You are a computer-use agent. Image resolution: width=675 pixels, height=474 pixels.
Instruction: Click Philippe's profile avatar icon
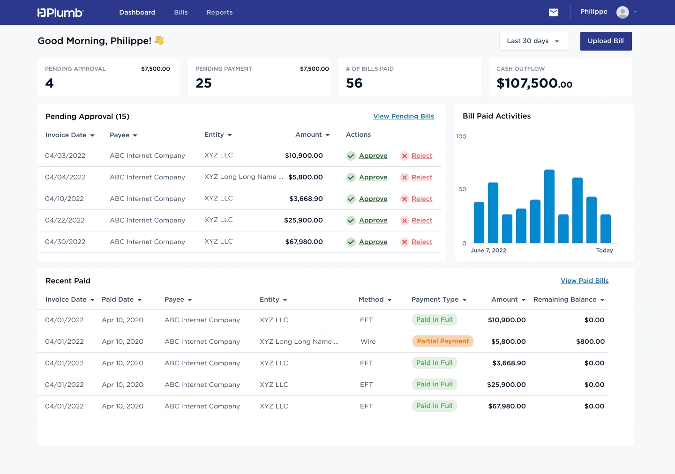pyautogui.click(x=622, y=12)
